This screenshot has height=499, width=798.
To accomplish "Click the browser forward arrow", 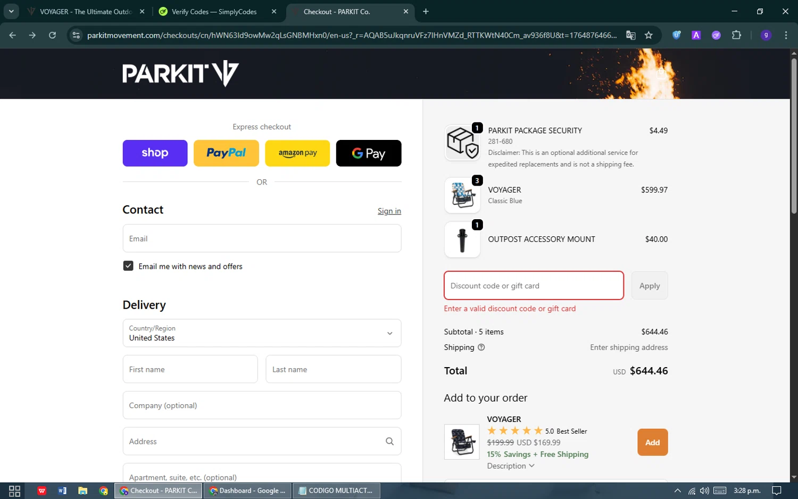I will click(x=32, y=35).
